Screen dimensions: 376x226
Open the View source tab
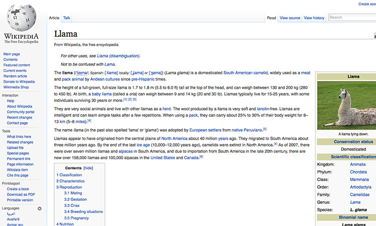point(290,18)
